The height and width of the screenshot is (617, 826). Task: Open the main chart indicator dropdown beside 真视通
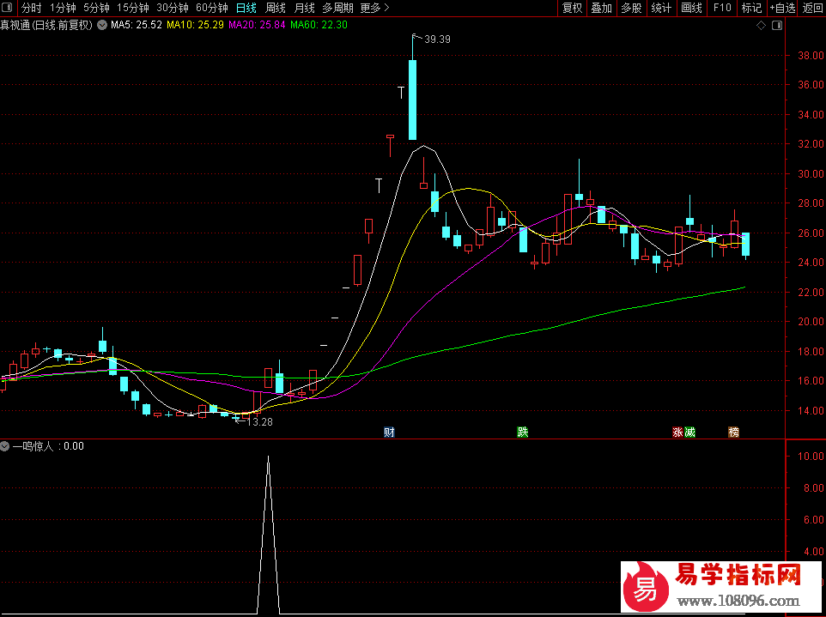(103, 26)
